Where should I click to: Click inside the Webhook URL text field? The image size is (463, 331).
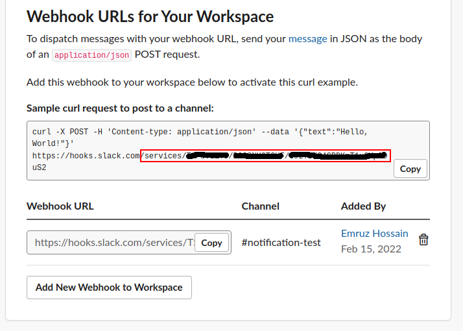(110, 243)
